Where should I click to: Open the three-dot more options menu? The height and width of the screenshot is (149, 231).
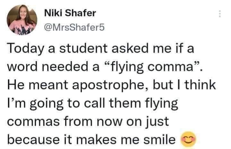[x=220, y=14]
